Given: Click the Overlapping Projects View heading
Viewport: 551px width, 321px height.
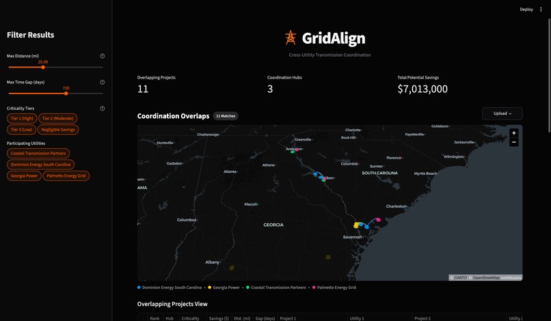Looking at the screenshot, I should click(172, 304).
